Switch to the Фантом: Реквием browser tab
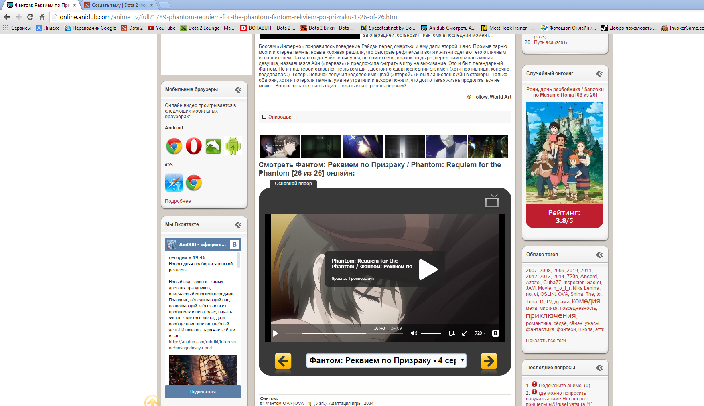The width and height of the screenshot is (704, 406). pyautogui.click(x=42, y=5)
